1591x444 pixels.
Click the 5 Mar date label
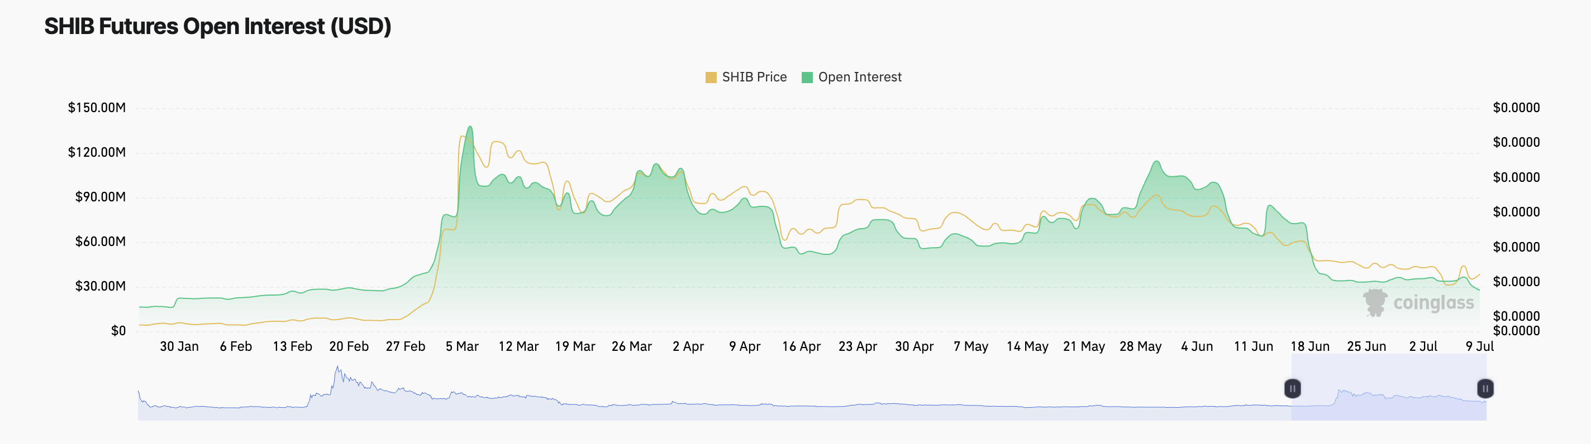pos(463,346)
